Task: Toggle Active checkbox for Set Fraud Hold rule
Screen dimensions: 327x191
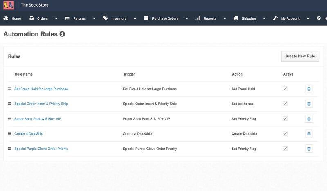Action: click(x=285, y=89)
